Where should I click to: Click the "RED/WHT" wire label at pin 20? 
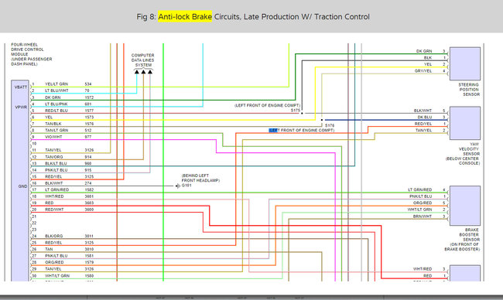pos(54,210)
